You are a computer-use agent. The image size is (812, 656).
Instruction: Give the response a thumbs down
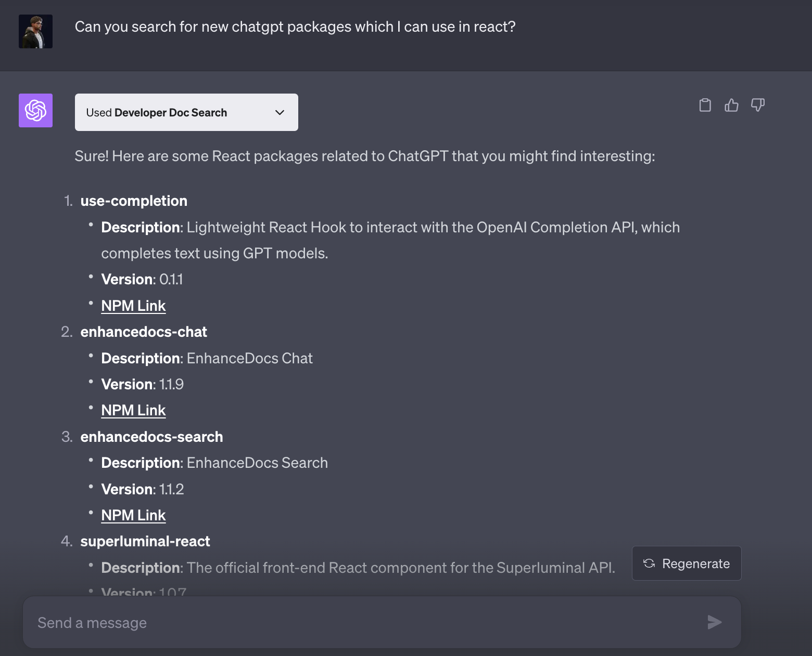tap(758, 105)
